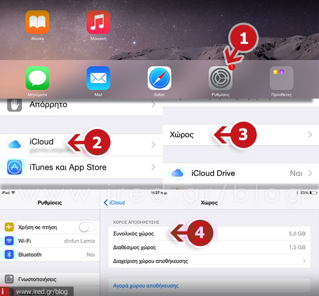Expand the iTunes και App Store chevron
The height and width of the screenshot is (296, 319).
pos(153,167)
